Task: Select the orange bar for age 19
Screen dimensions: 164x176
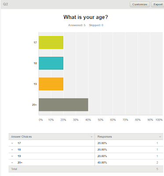Action: 51,84
